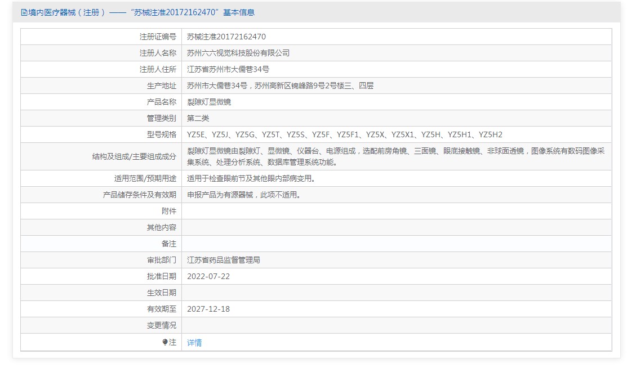
Task: Select the model list starting YZ5E、YZ5J
Action: pyautogui.click(x=345, y=135)
